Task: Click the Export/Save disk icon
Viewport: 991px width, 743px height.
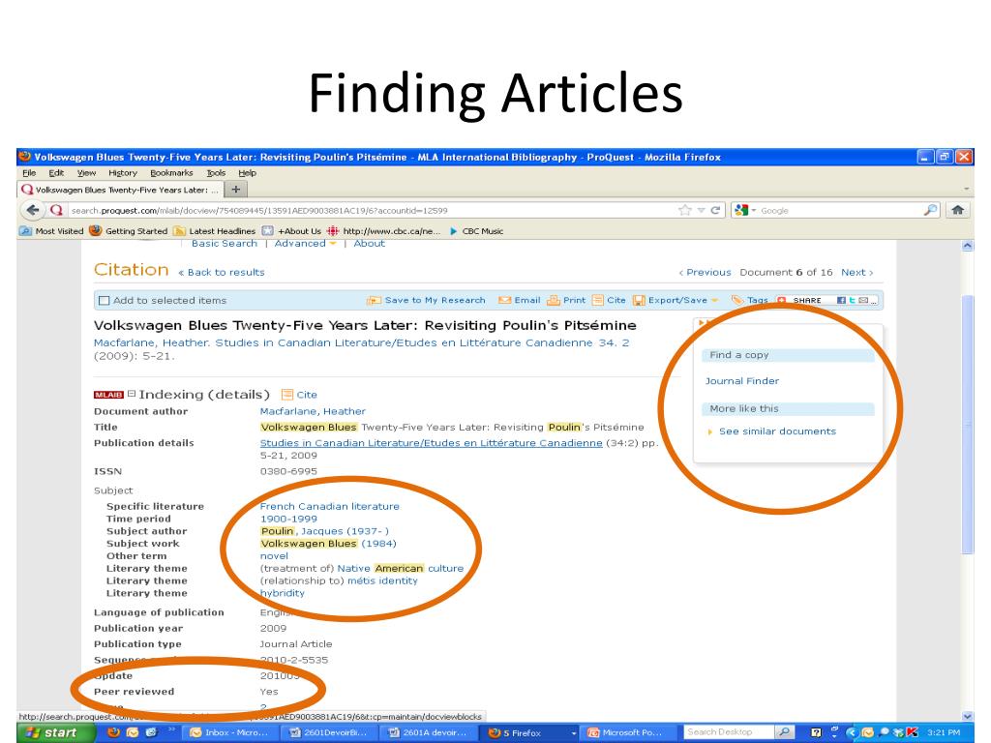Action: coord(639,301)
